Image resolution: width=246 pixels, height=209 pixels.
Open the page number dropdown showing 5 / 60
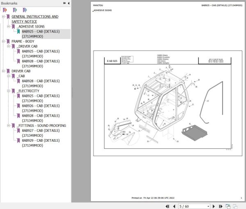(208, 206)
